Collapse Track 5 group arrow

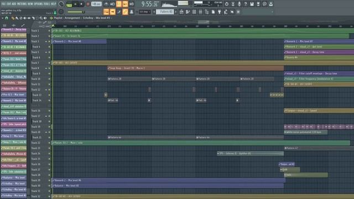(46, 52)
